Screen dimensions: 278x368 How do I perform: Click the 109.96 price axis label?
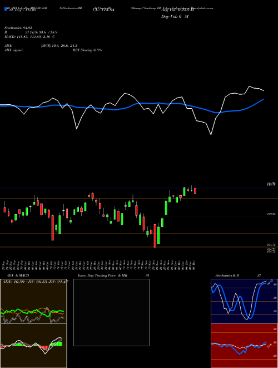[271, 214]
